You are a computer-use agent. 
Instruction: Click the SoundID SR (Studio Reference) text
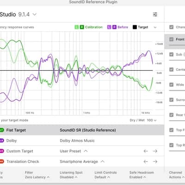click(x=88, y=130)
